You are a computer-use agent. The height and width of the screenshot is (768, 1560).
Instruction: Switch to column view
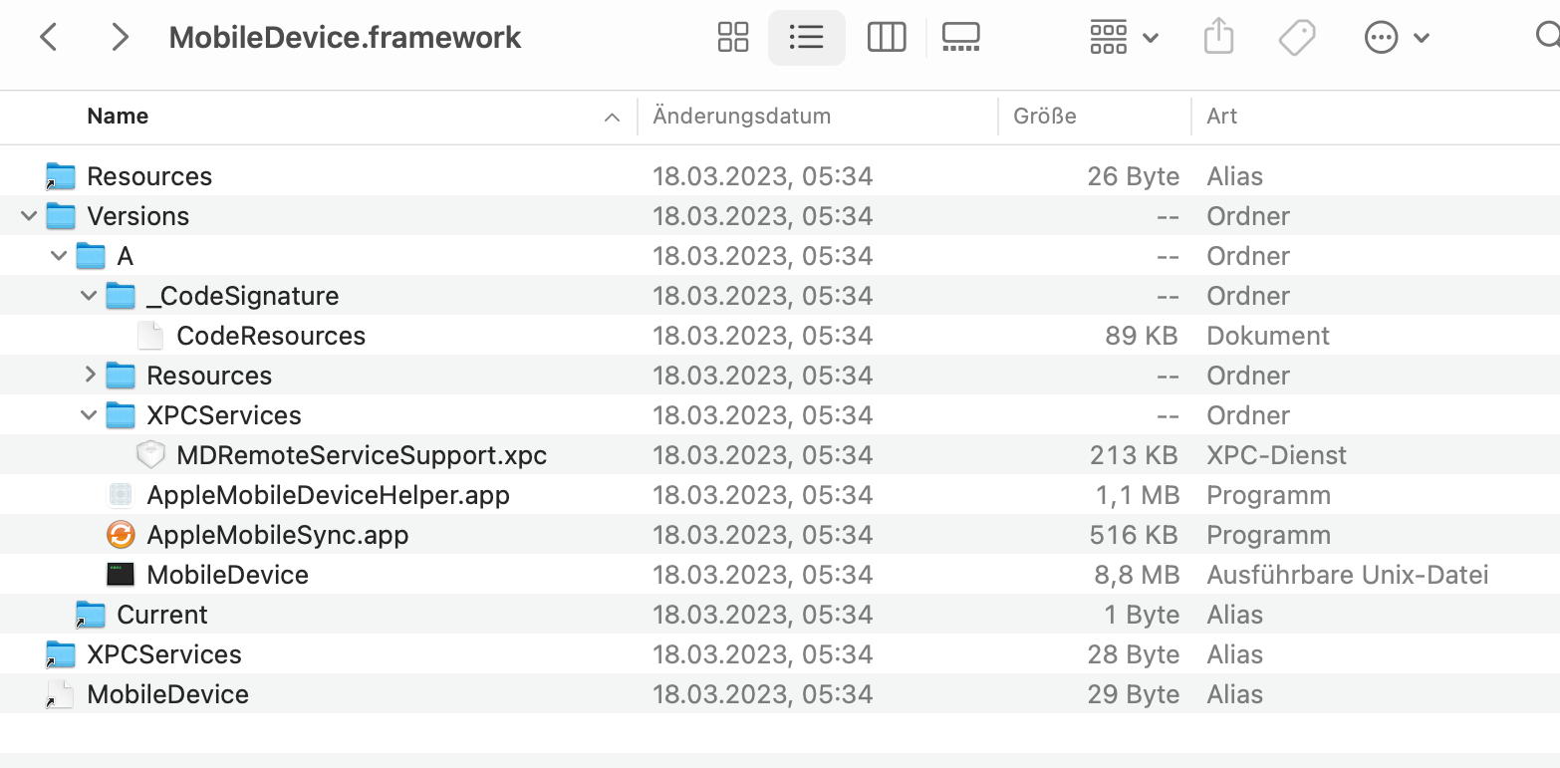click(886, 38)
